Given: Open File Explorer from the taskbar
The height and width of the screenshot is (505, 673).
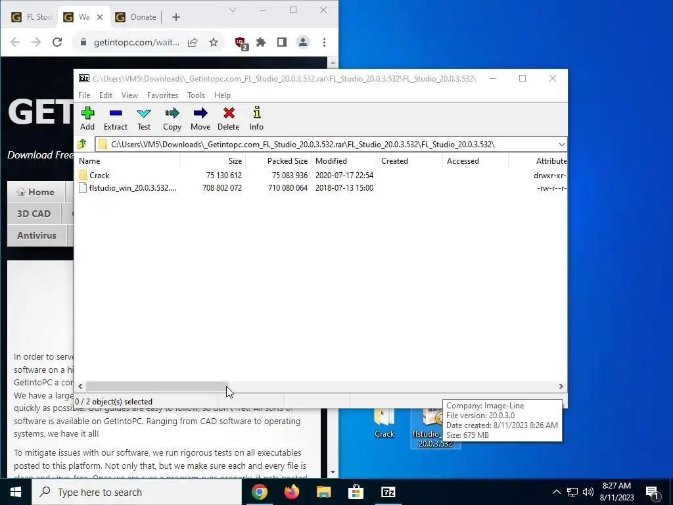Looking at the screenshot, I should (x=324, y=492).
